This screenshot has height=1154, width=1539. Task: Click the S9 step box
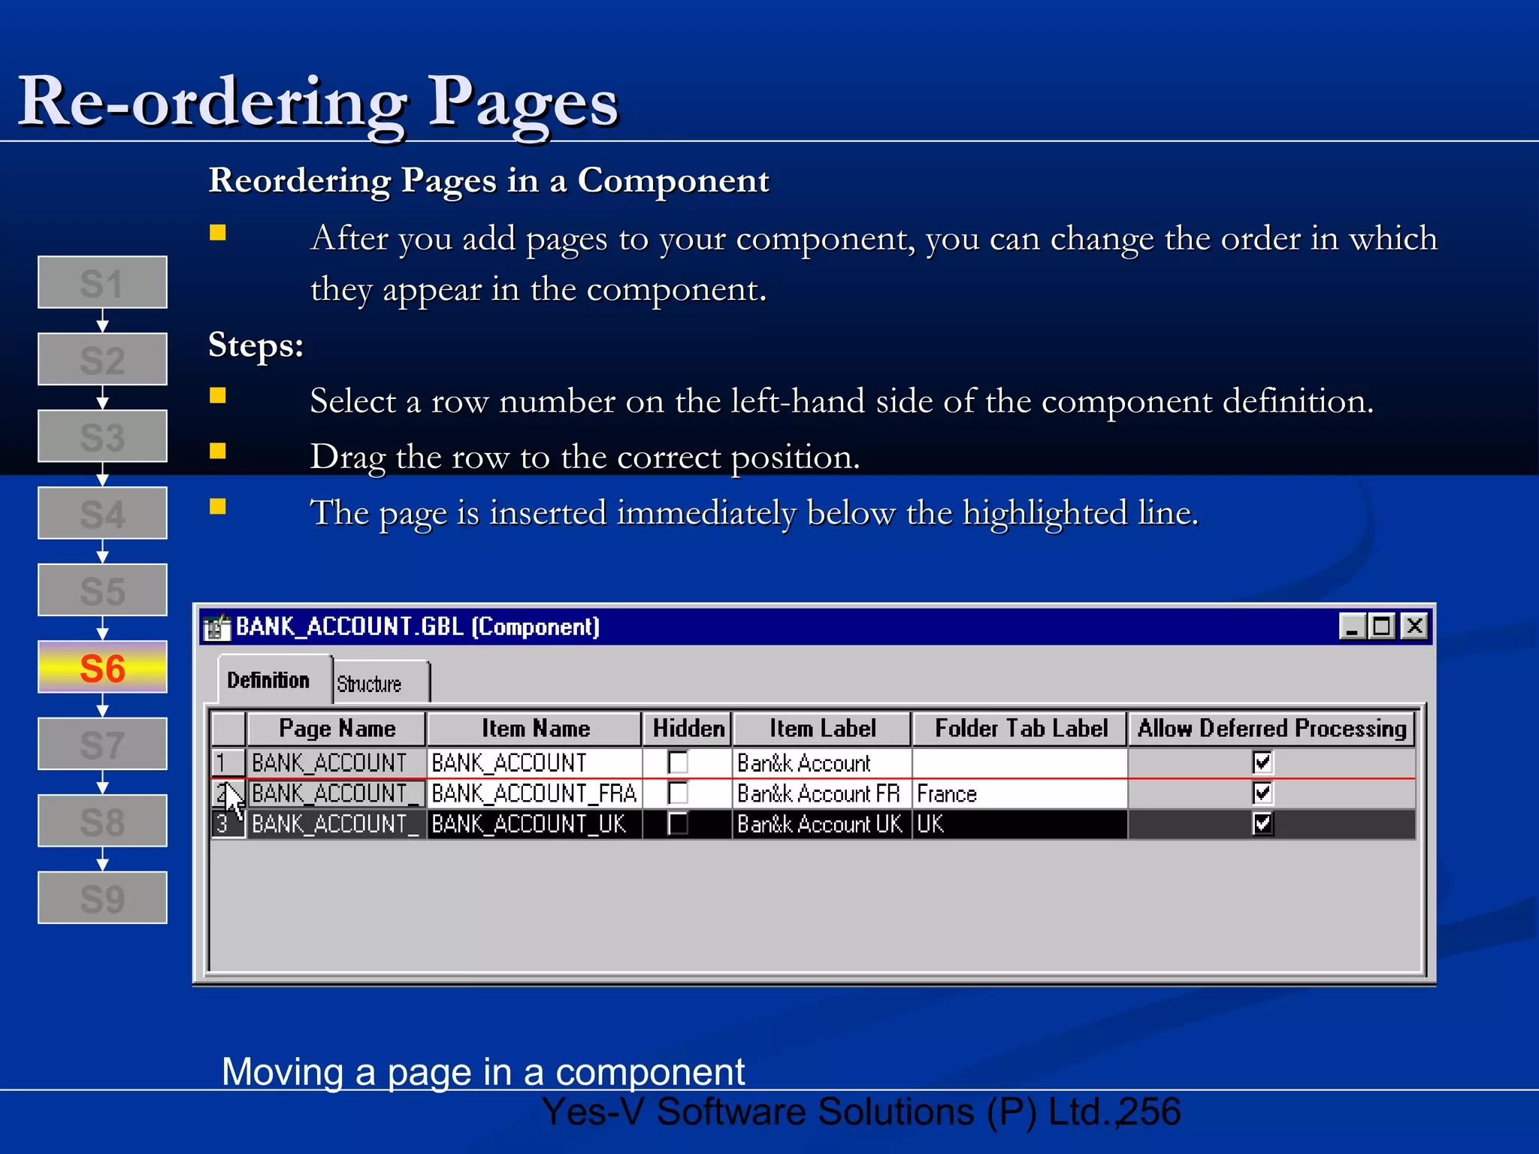coord(102,898)
